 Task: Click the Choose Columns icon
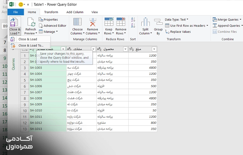point(77,22)
